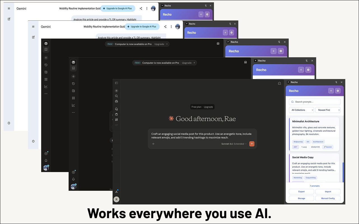Image resolution: width=359 pixels, height=224 pixels.
Task: Open the R profile avatar in Claude
Action: pos(116,199)
